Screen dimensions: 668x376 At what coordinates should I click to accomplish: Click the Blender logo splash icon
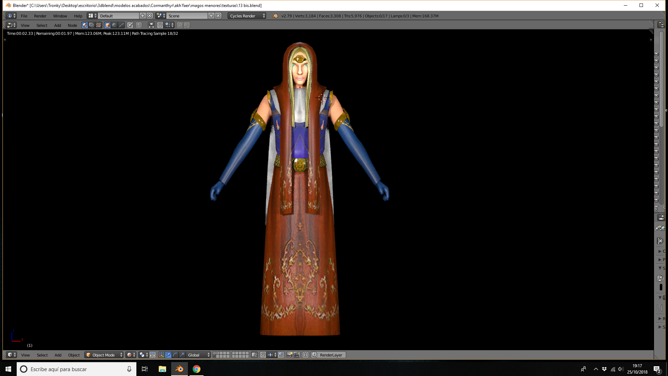tap(275, 16)
